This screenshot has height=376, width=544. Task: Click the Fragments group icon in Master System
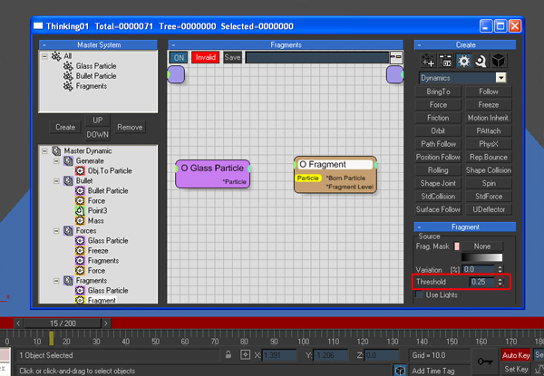point(68,86)
